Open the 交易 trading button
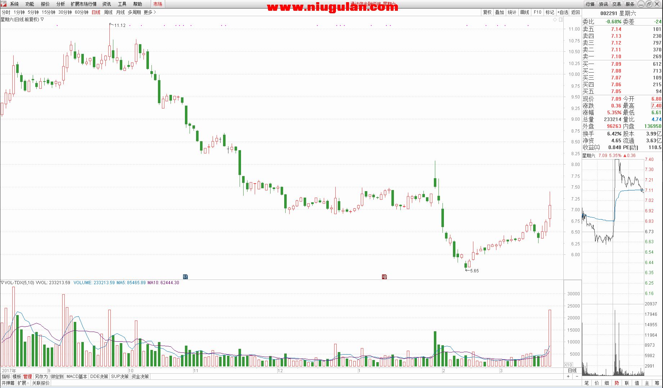663x388 pixels. point(617,4)
